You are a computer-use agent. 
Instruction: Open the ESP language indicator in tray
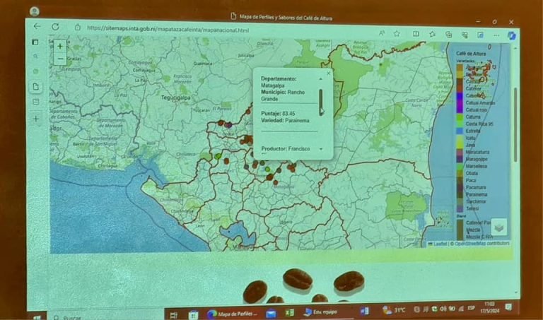(472, 308)
